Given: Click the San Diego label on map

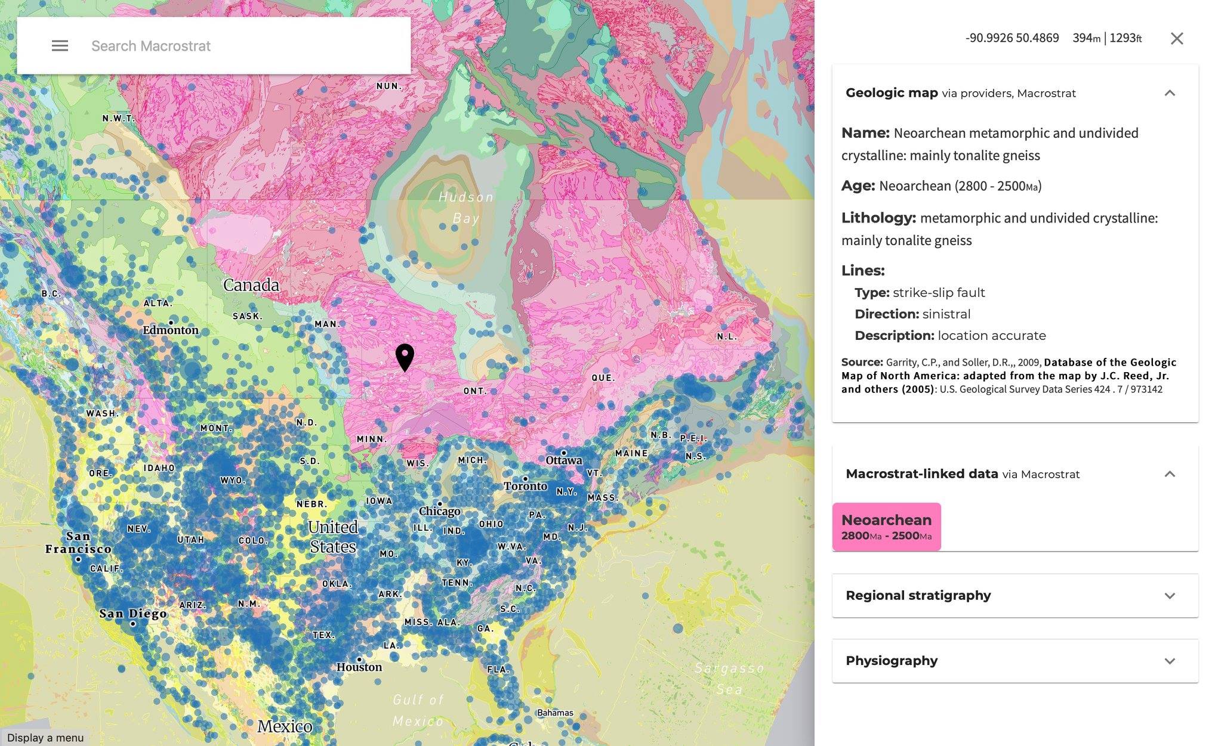Looking at the screenshot, I should pyautogui.click(x=133, y=614).
